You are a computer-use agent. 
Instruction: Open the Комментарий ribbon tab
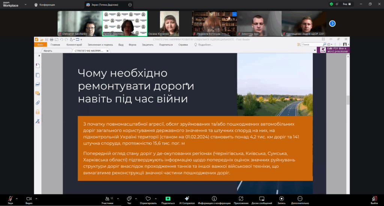(74, 45)
